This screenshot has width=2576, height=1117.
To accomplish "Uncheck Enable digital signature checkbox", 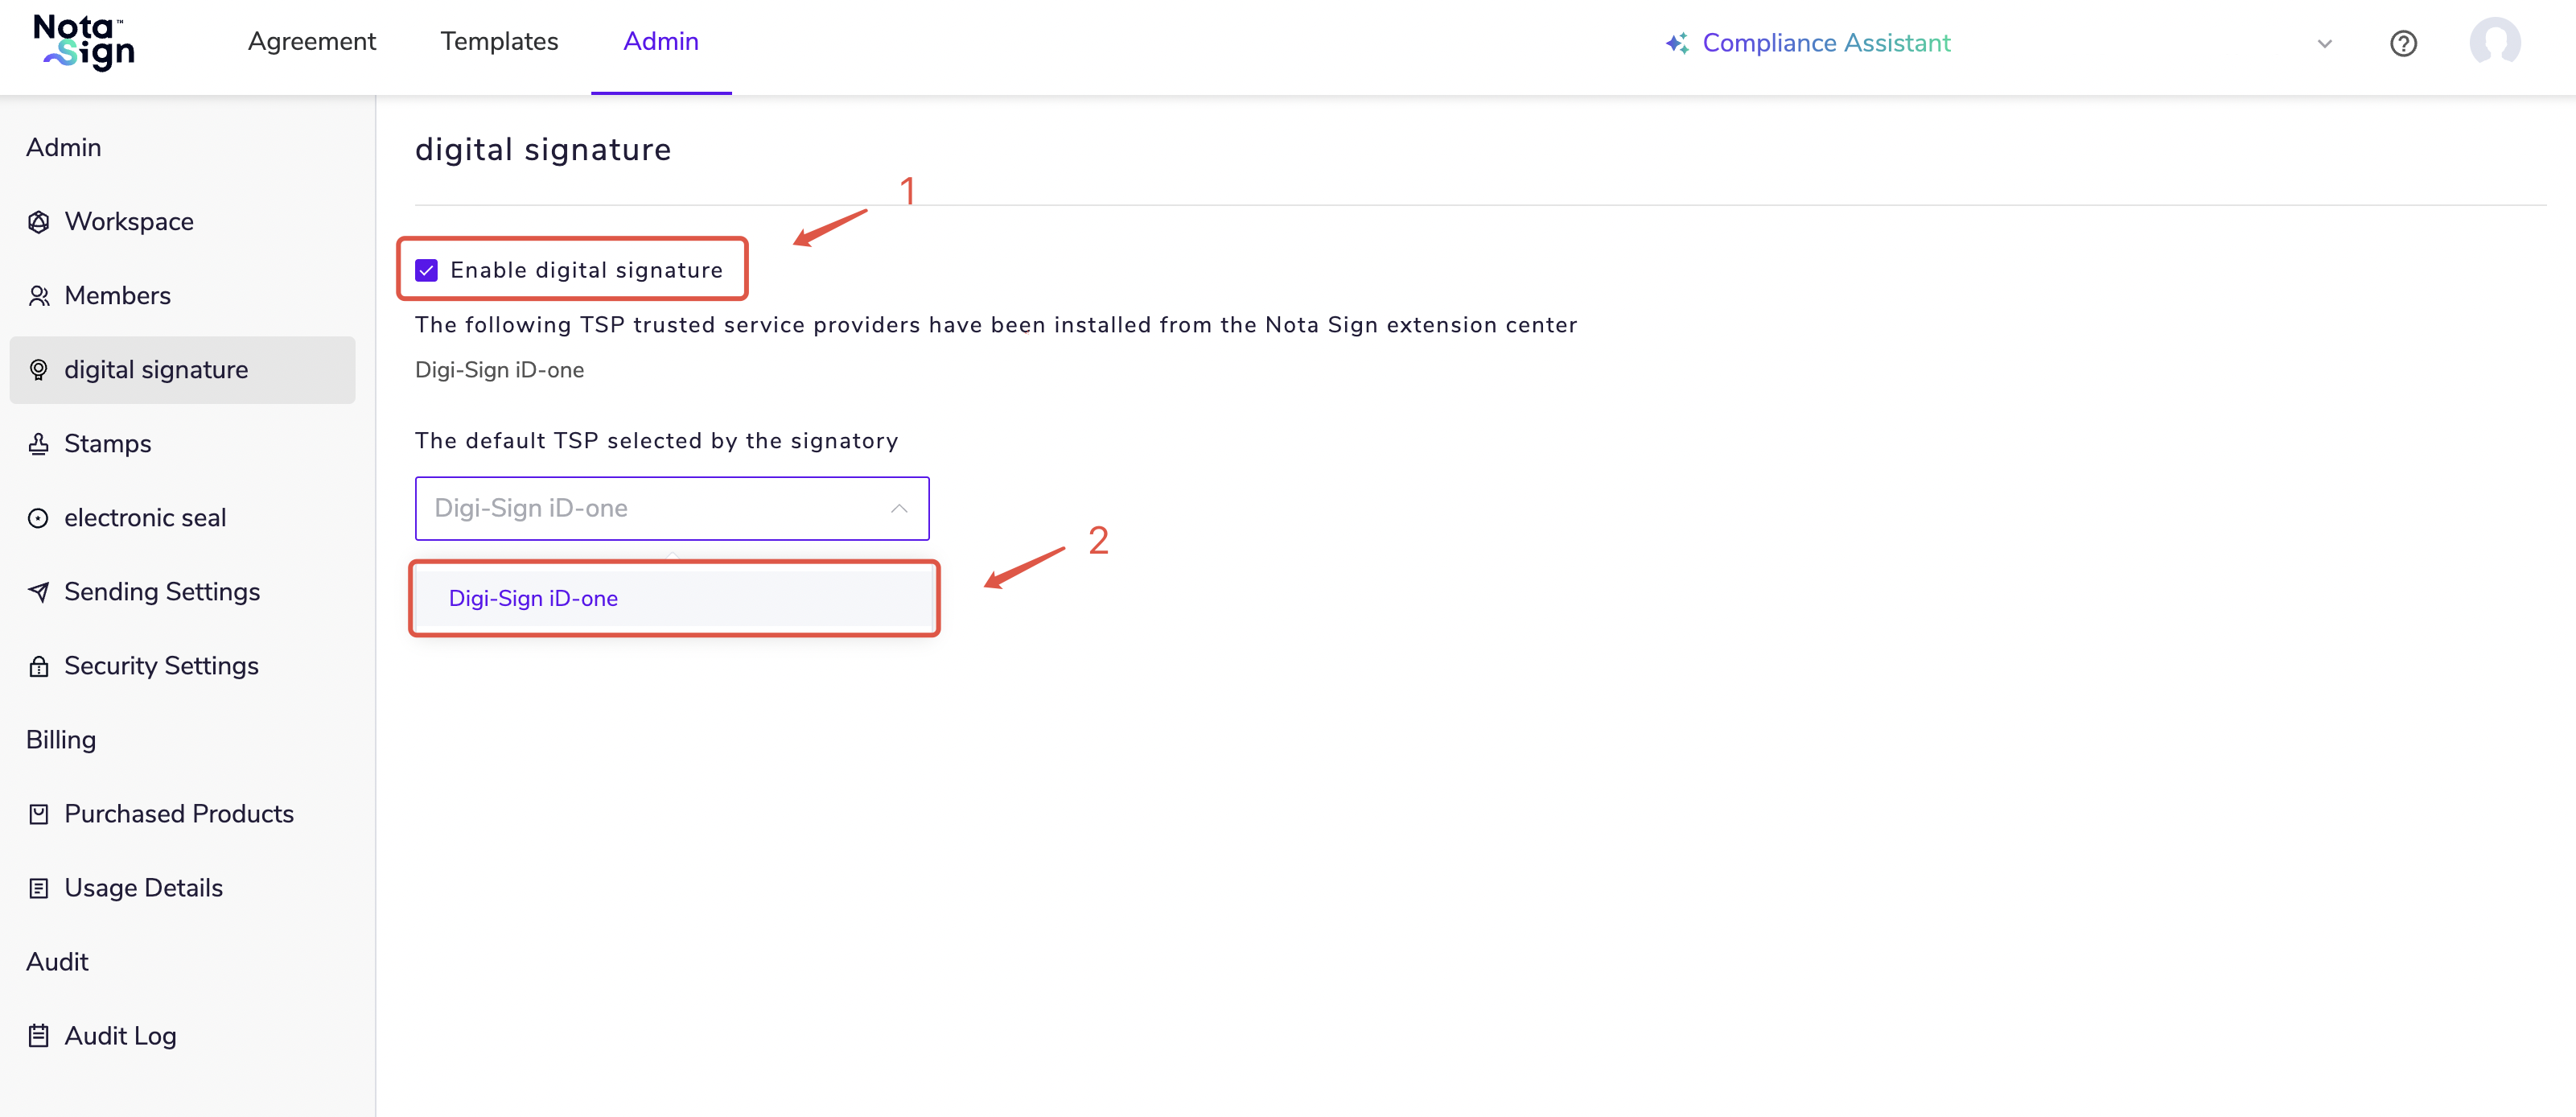I will coord(427,270).
